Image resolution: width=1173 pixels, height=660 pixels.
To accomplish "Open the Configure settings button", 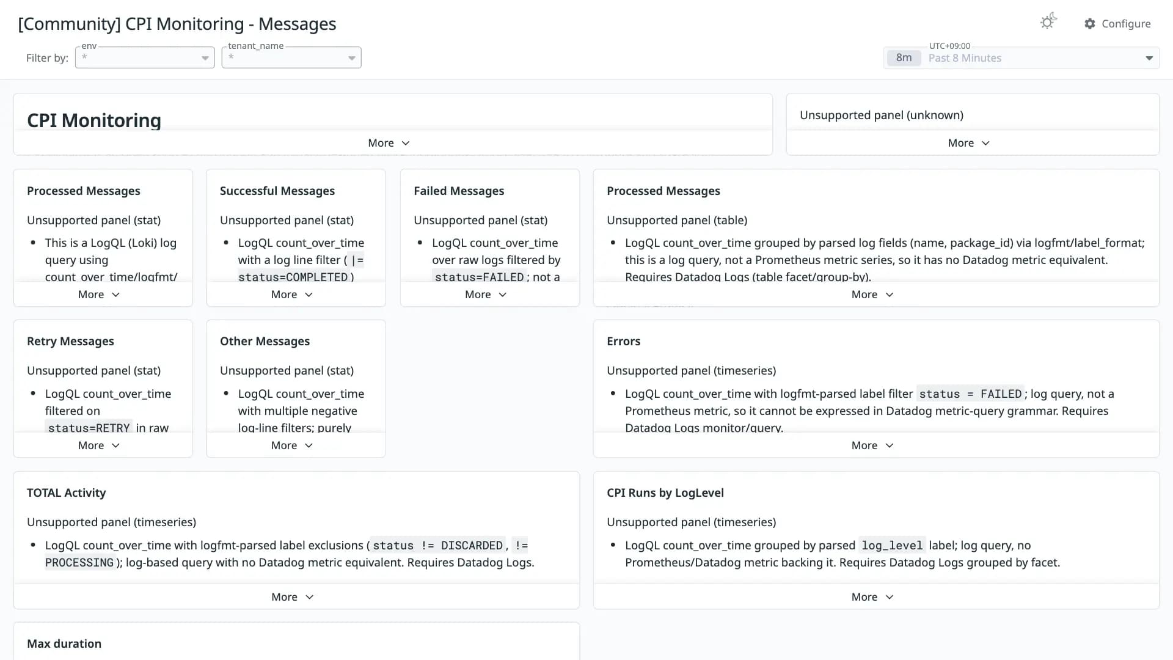I will click(1117, 23).
